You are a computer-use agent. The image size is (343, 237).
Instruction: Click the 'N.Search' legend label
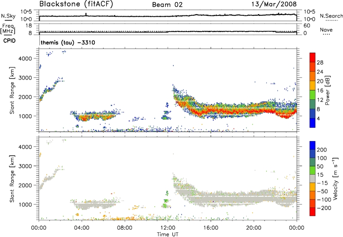(x=331, y=16)
